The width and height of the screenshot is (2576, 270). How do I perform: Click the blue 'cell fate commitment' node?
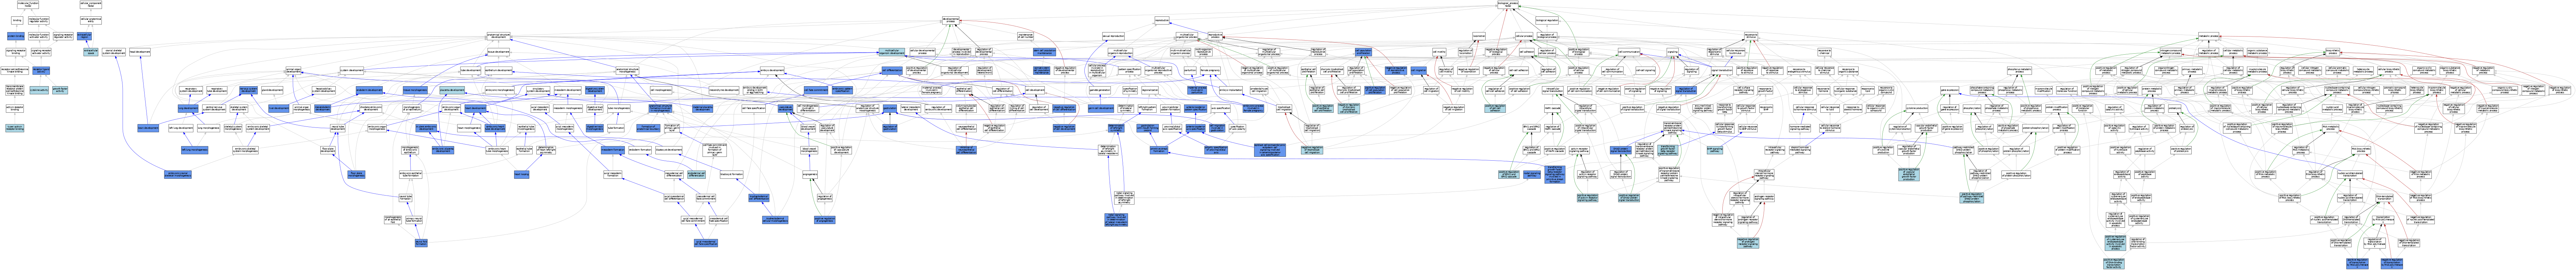coord(816,90)
